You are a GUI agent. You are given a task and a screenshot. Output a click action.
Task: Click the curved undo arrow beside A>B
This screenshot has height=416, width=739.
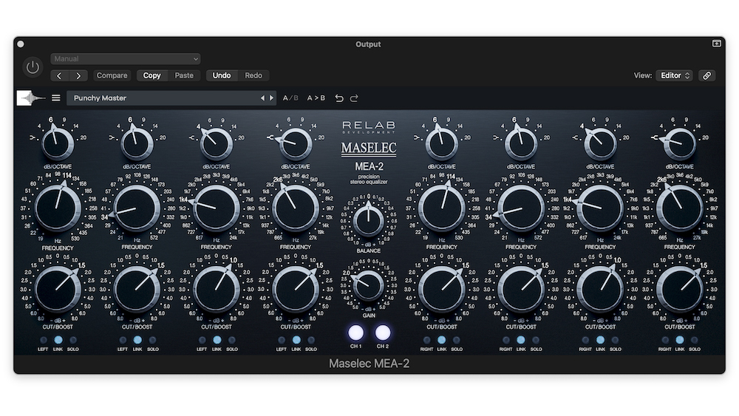tap(339, 98)
